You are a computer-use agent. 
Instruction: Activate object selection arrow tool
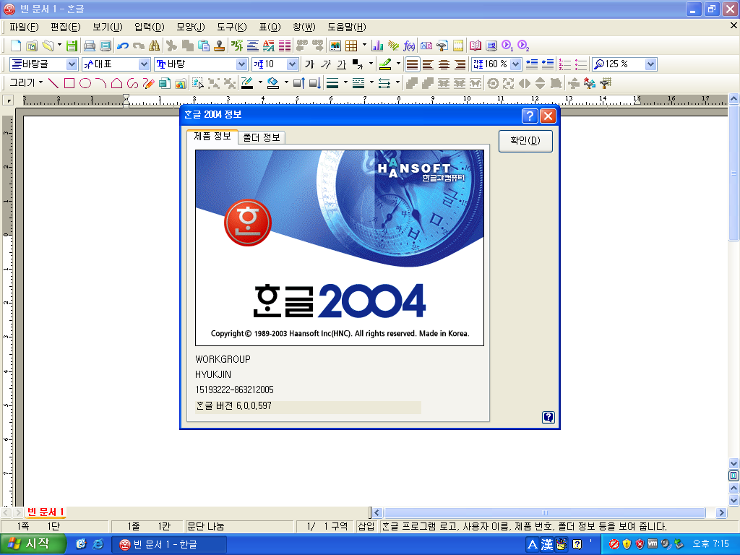pyautogui.click(x=198, y=84)
